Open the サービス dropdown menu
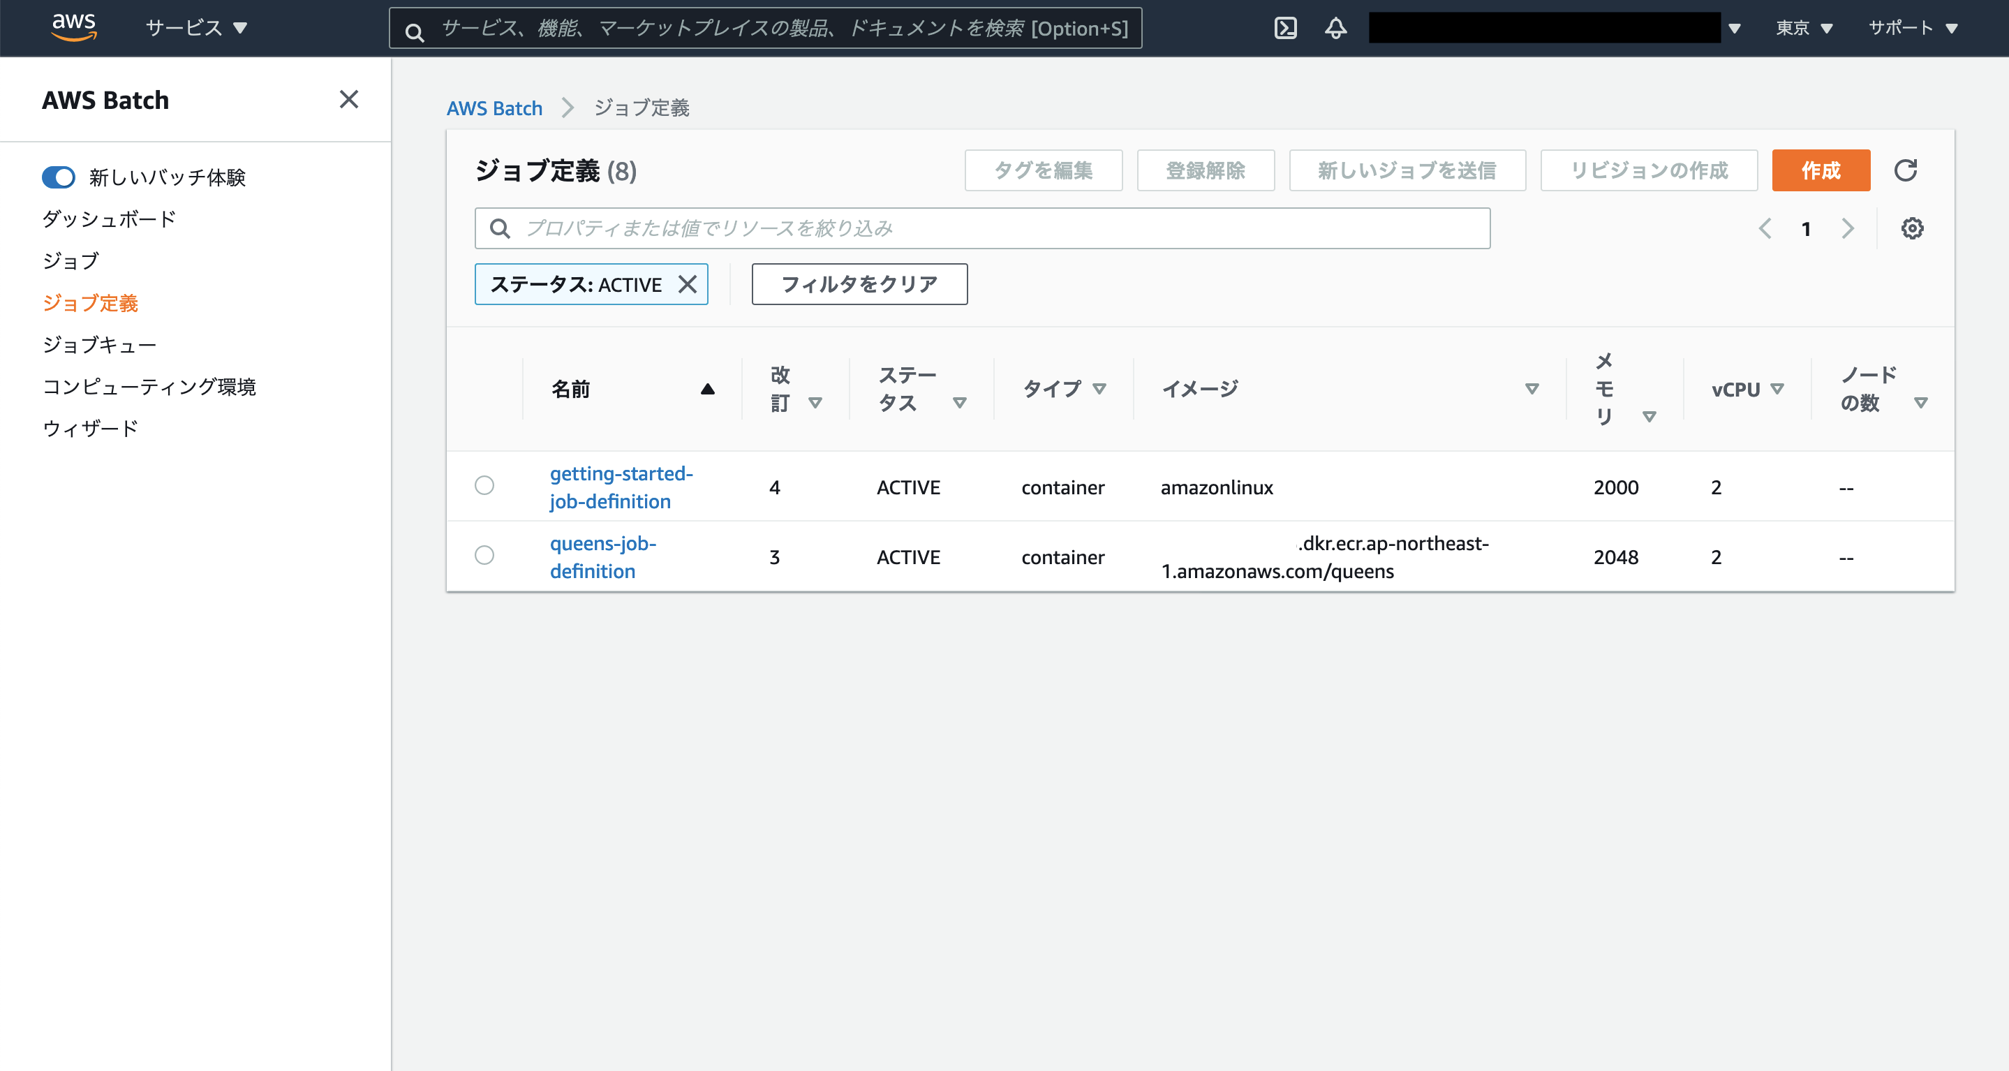The width and height of the screenshot is (2009, 1071). click(x=195, y=28)
